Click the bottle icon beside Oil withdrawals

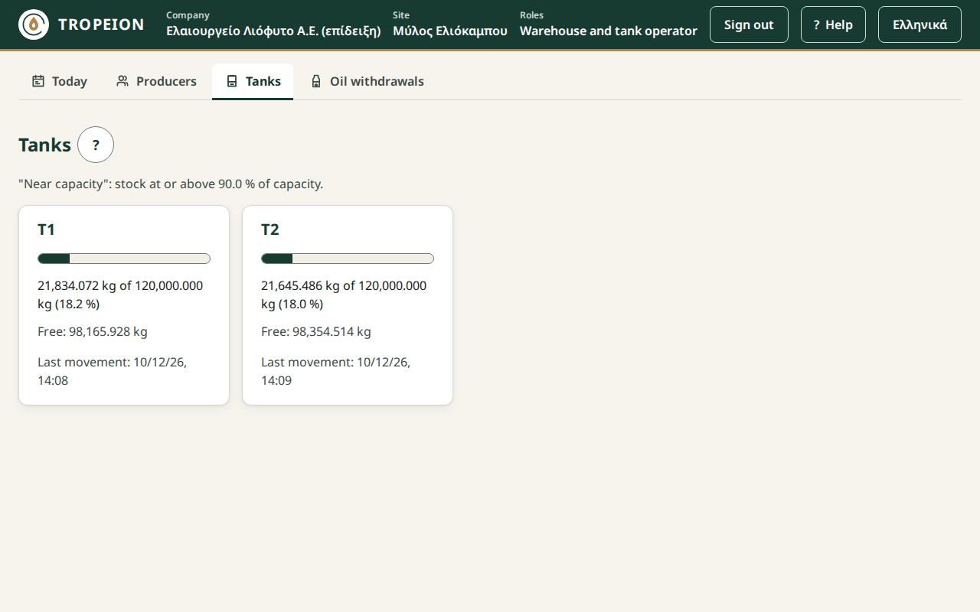click(316, 81)
